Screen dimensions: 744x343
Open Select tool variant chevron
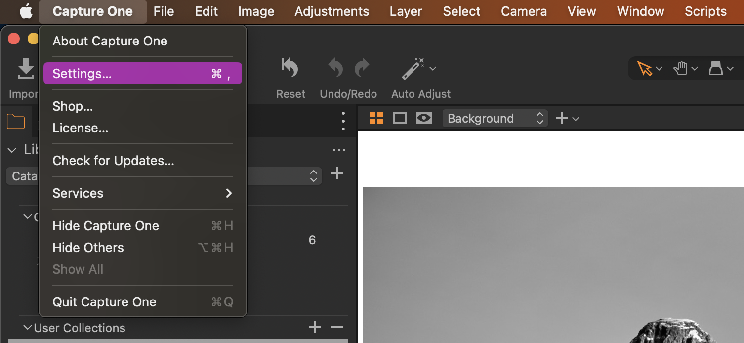[x=659, y=69]
